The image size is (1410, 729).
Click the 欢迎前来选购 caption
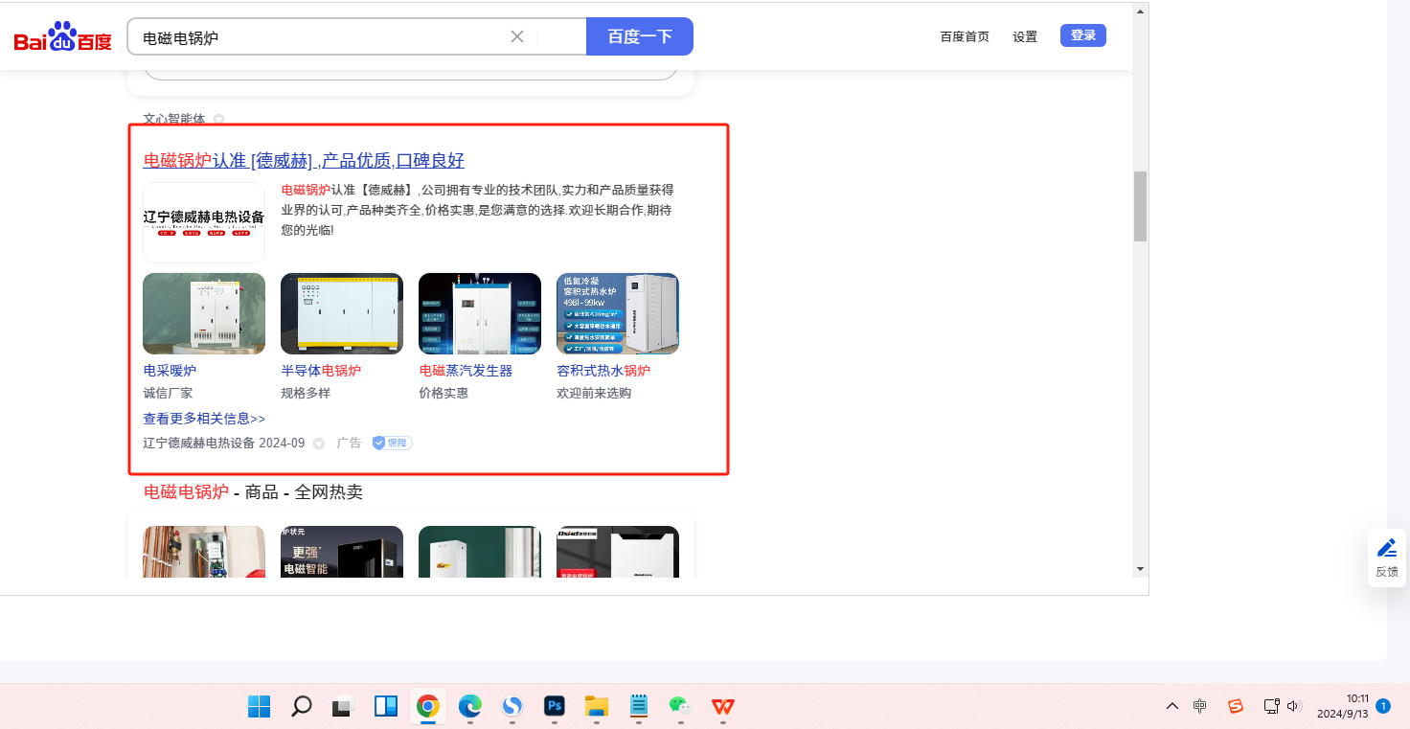click(x=594, y=394)
